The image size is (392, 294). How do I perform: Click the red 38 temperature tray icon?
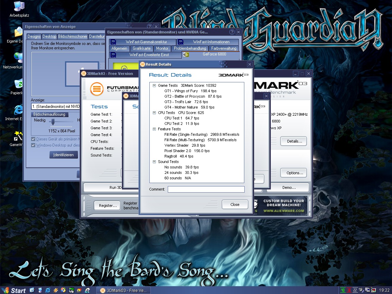point(349,290)
